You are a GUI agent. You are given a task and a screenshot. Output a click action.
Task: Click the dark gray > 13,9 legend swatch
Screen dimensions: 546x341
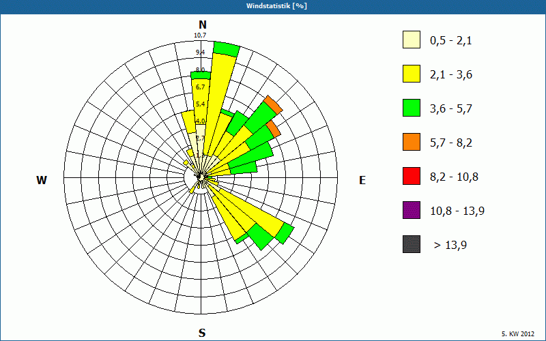412,244
